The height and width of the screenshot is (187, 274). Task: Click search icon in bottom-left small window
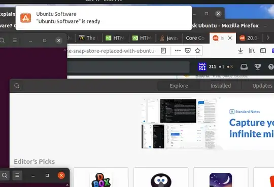(x=5, y=175)
